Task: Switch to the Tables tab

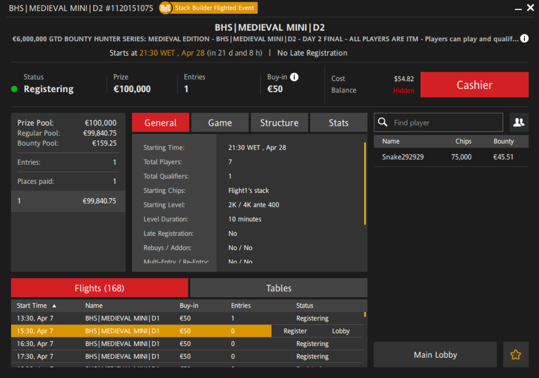Action: click(x=279, y=288)
